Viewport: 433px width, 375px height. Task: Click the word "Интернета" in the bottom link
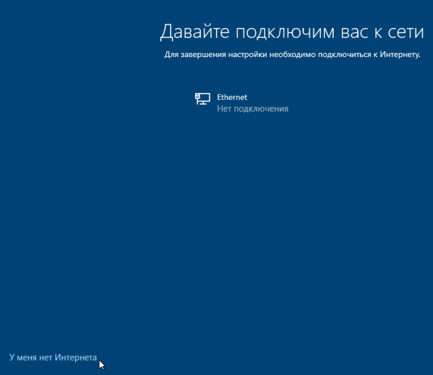tap(76, 357)
